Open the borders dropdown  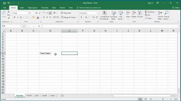point(29,17)
